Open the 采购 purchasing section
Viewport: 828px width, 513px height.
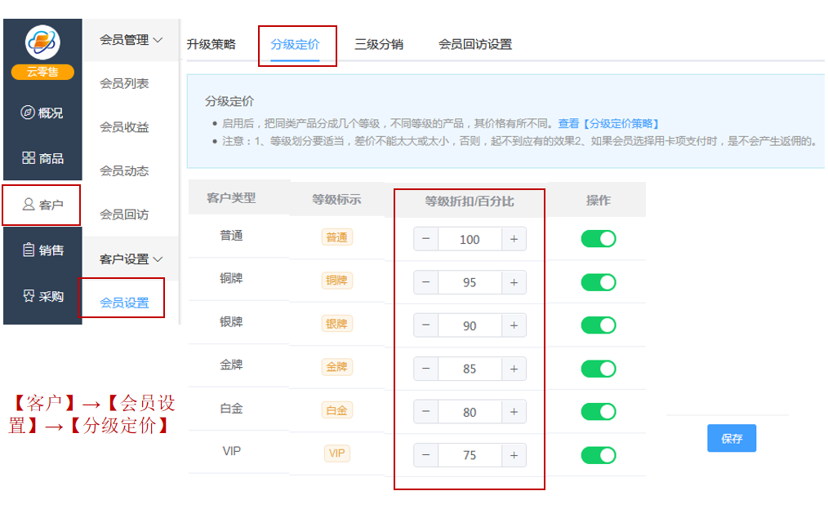click(x=42, y=296)
